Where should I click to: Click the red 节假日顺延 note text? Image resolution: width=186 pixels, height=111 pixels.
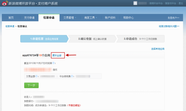pyautogui.click(x=74, y=105)
